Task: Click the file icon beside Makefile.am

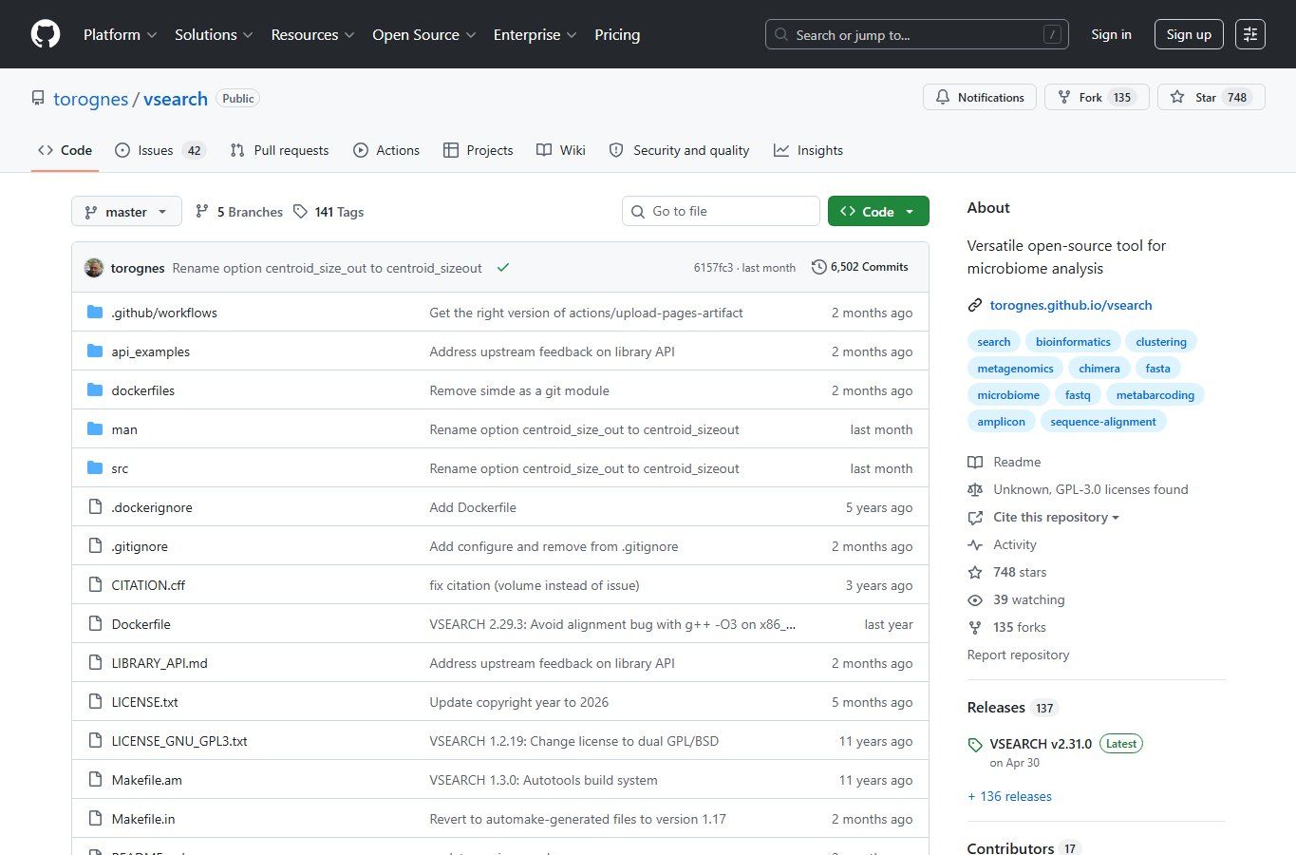Action: click(95, 780)
